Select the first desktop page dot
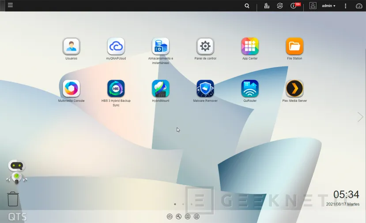 175,204
